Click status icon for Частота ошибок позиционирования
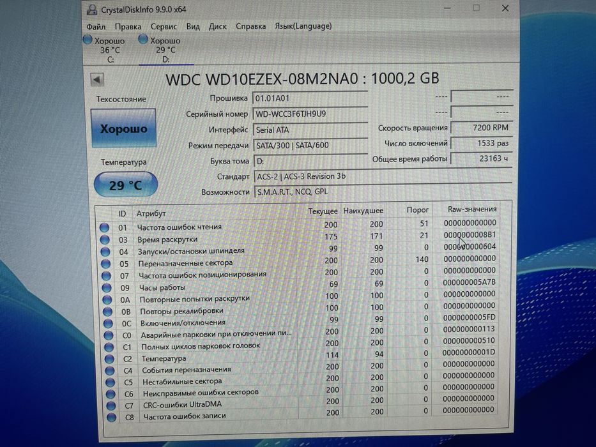 pos(106,276)
